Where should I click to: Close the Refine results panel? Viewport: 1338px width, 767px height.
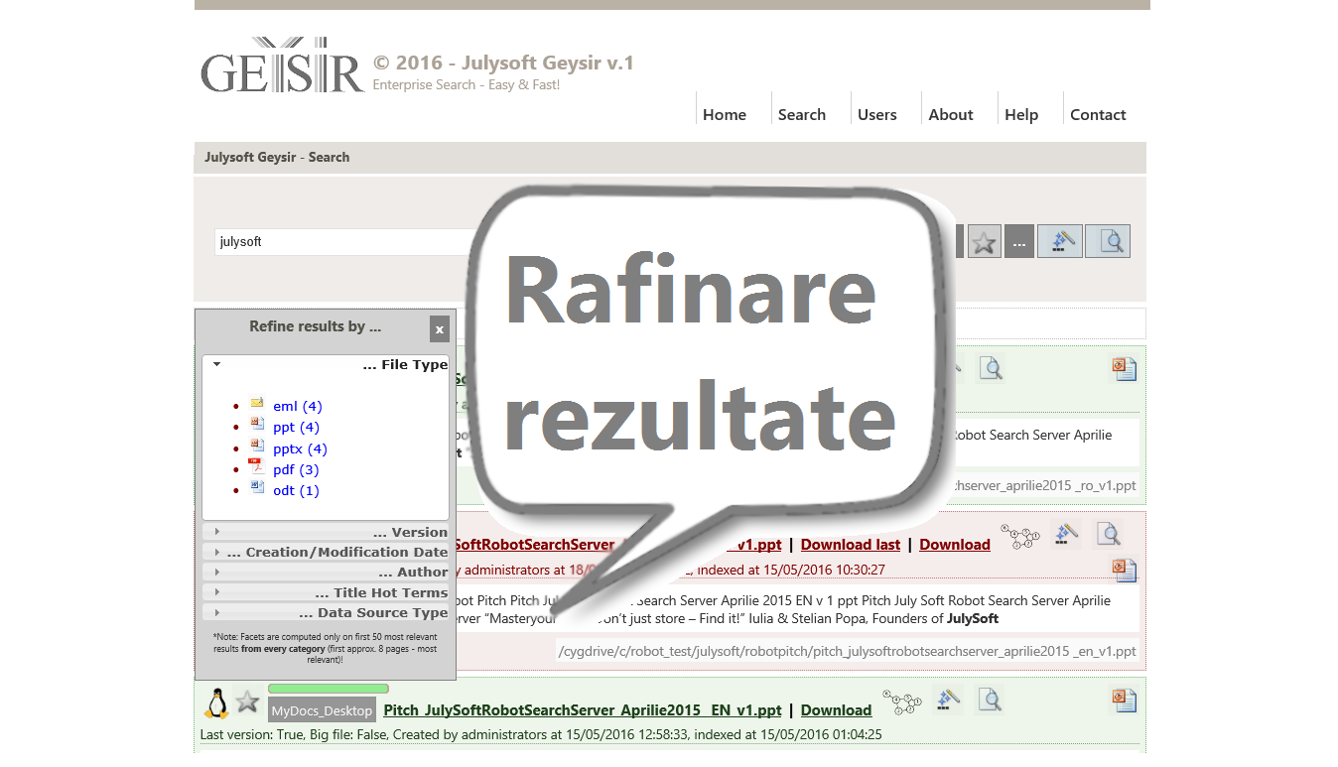(440, 329)
